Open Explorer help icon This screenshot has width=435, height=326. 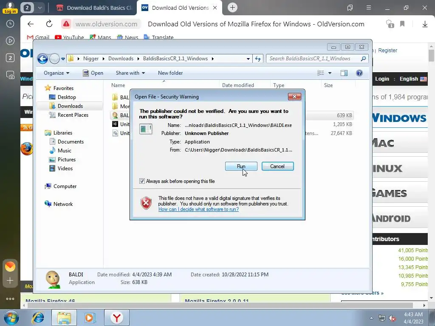(359, 73)
